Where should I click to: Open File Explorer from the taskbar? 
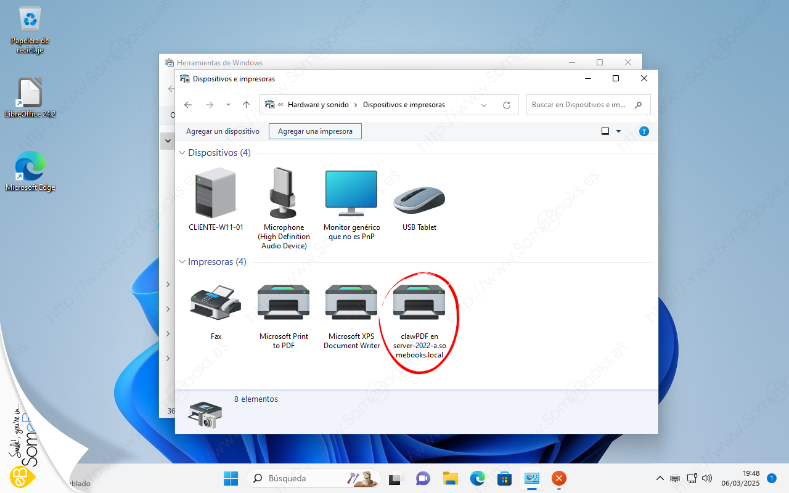(451, 478)
